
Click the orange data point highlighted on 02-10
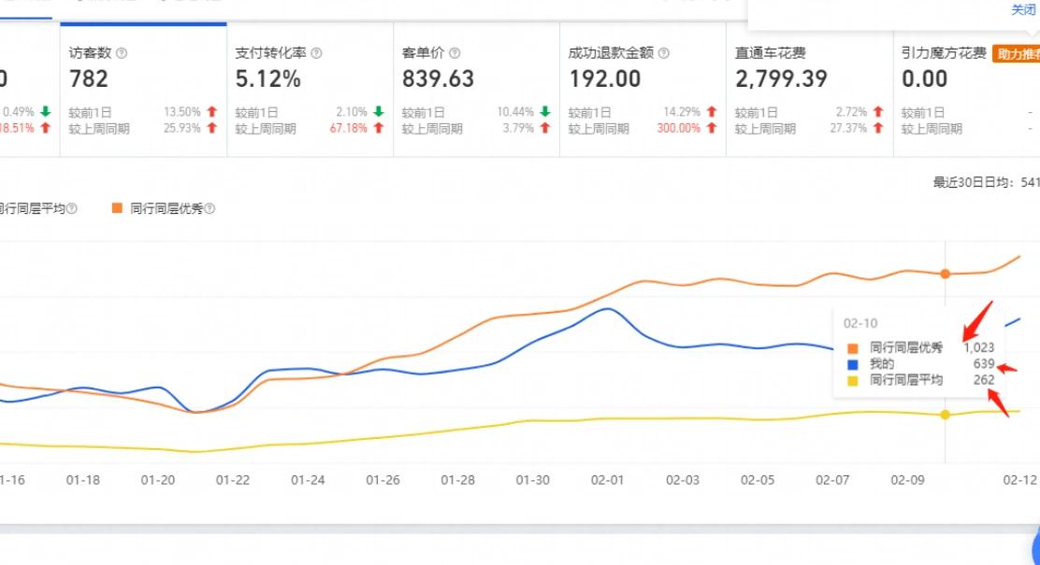(945, 274)
